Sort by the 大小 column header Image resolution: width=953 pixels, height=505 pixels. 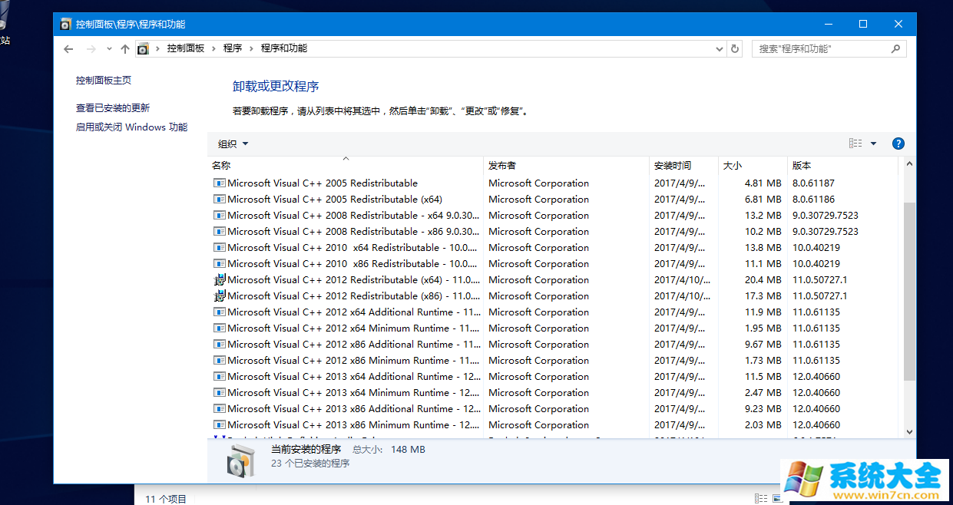(753, 166)
